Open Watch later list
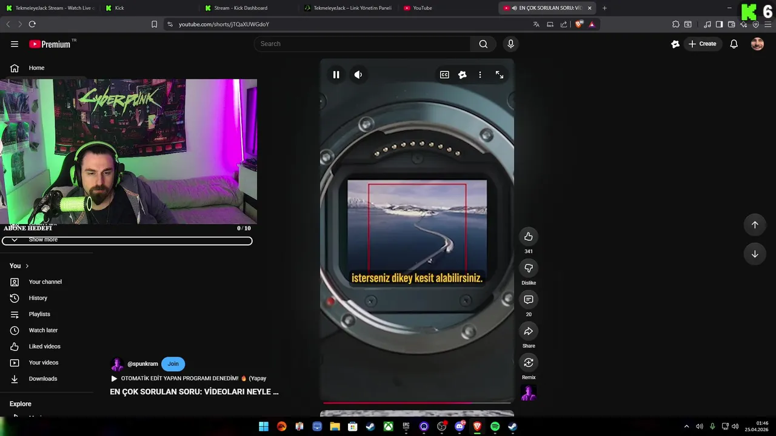 [x=43, y=330]
